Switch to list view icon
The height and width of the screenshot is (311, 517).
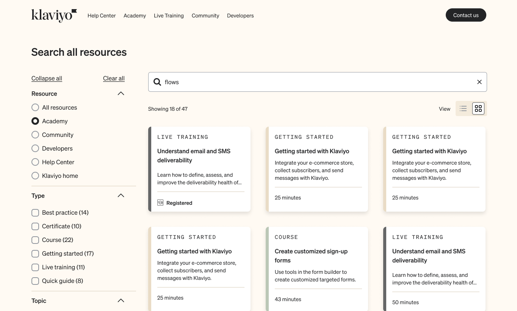click(x=463, y=109)
